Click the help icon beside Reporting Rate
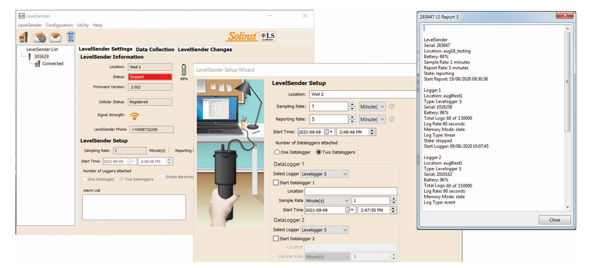The width and height of the screenshot is (595, 268). pos(392,119)
